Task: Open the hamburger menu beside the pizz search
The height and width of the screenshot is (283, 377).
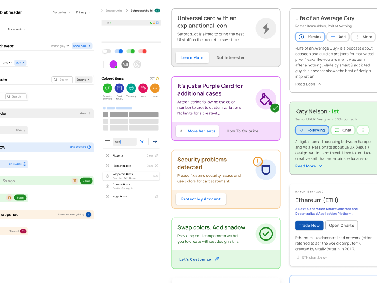Action: (108, 142)
